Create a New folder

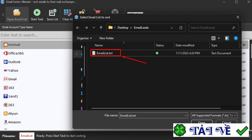tap(106, 38)
